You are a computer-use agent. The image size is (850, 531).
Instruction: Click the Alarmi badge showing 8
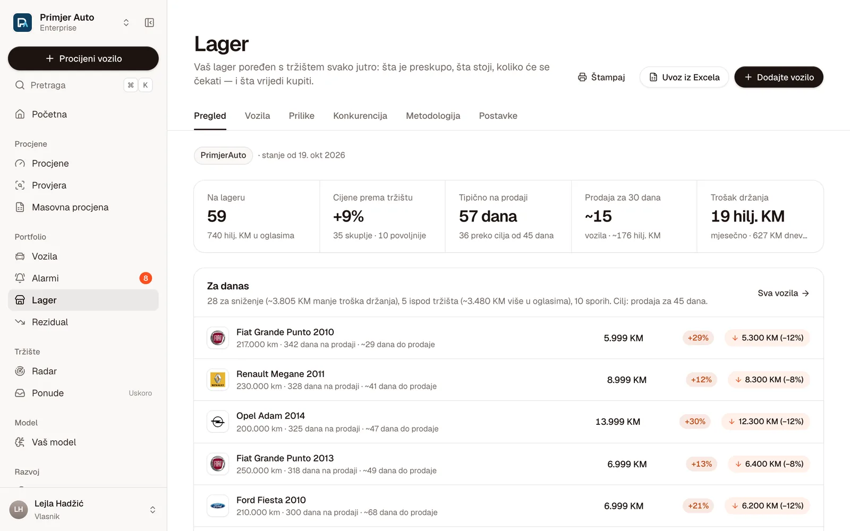point(146,278)
